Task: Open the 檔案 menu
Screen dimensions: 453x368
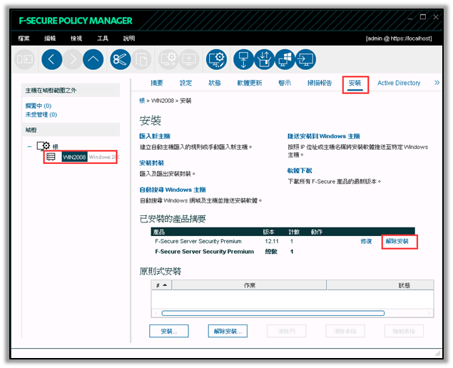Action: [x=24, y=38]
